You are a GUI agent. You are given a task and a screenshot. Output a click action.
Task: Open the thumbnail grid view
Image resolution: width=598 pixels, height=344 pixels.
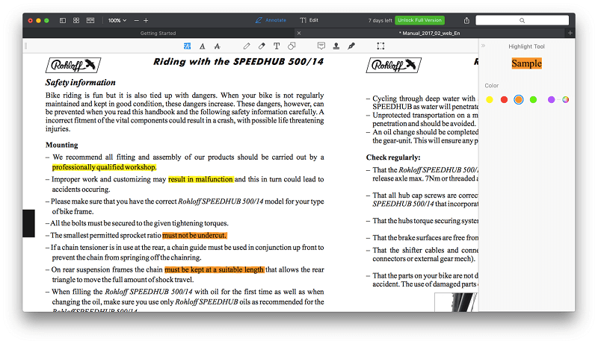(x=76, y=20)
